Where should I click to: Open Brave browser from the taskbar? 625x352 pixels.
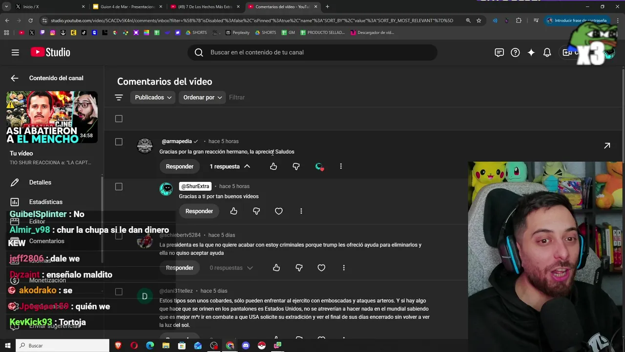point(118,346)
